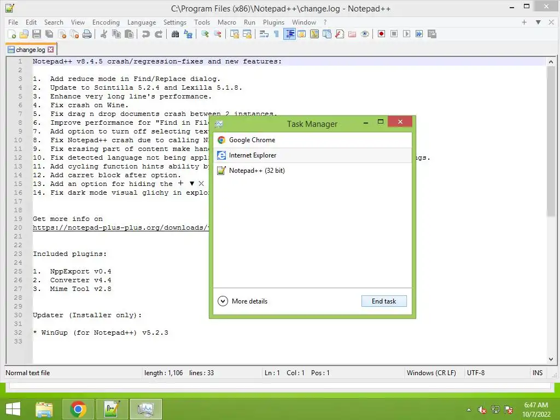Open the Macro menu

point(227,22)
